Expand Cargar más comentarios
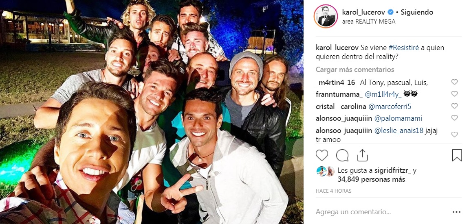 click(x=355, y=70)
